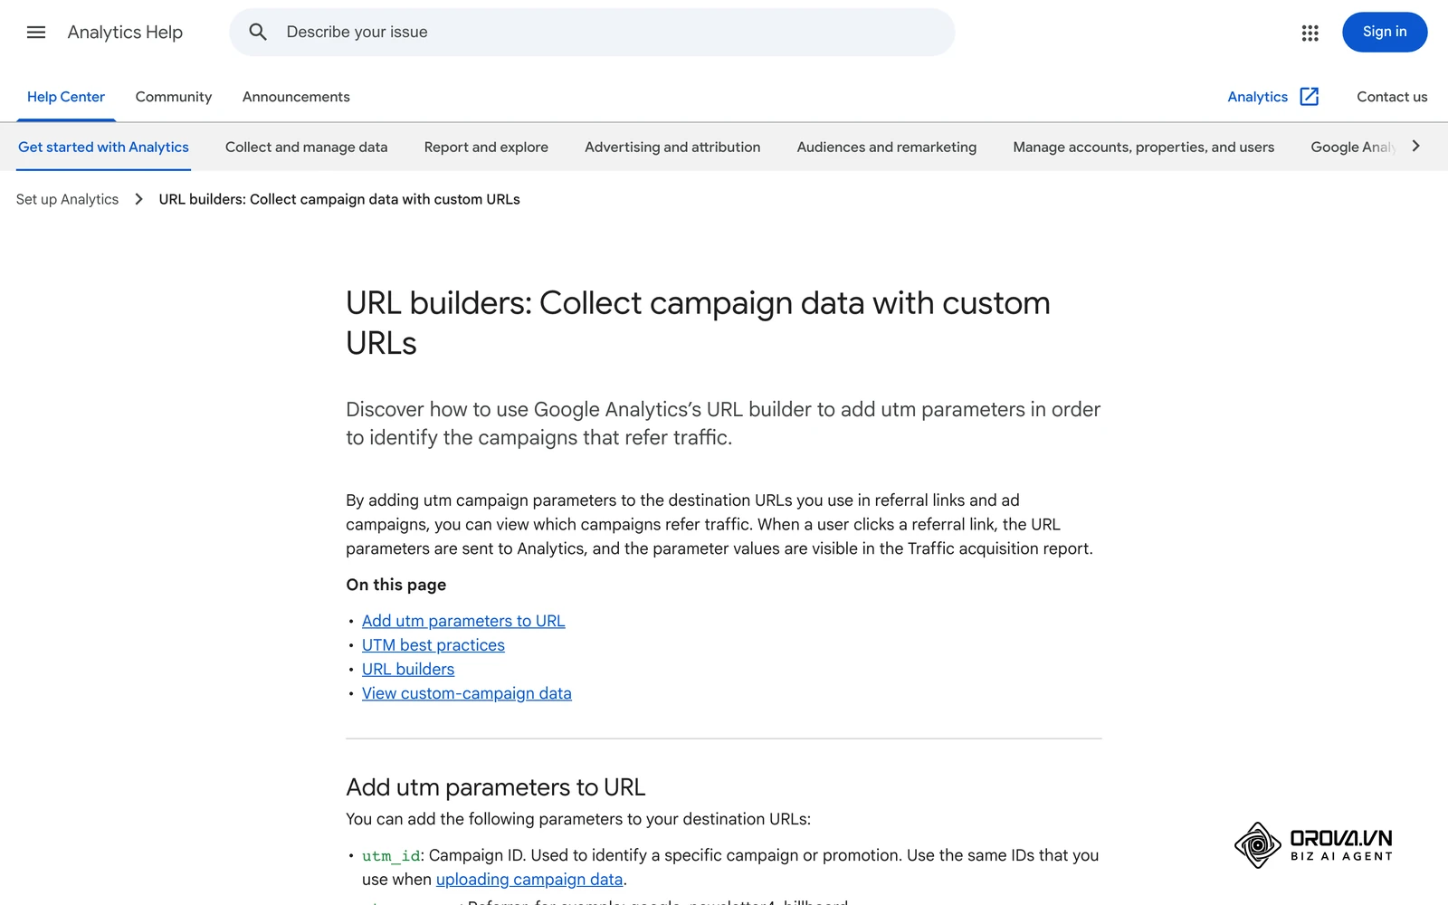The width and height of the screenshot is (1448, 905).
Task: Select Audiences and remarketing topic
Action: [x=887, y=147]
